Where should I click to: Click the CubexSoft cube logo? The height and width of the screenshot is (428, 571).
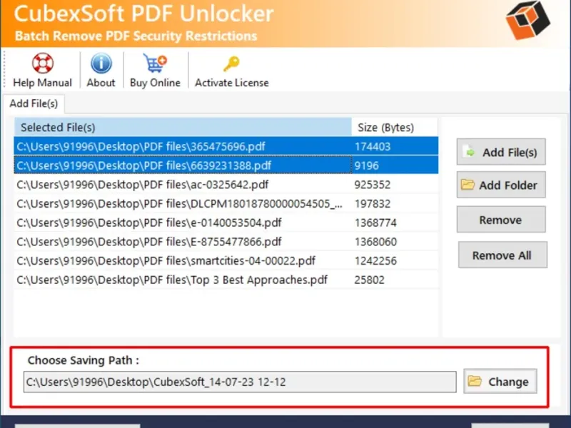point(527,21)
